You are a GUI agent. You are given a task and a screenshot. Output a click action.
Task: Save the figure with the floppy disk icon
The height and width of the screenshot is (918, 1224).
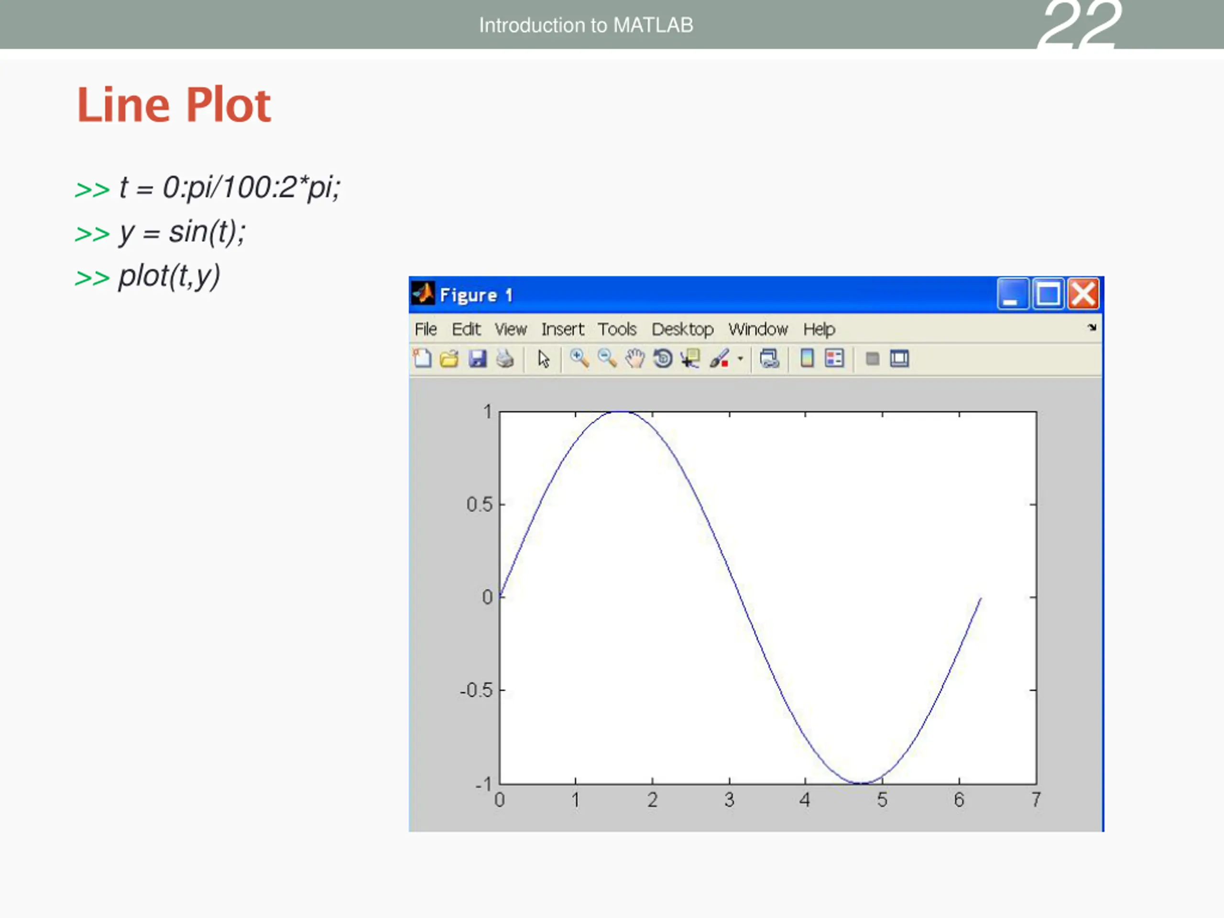477,359
